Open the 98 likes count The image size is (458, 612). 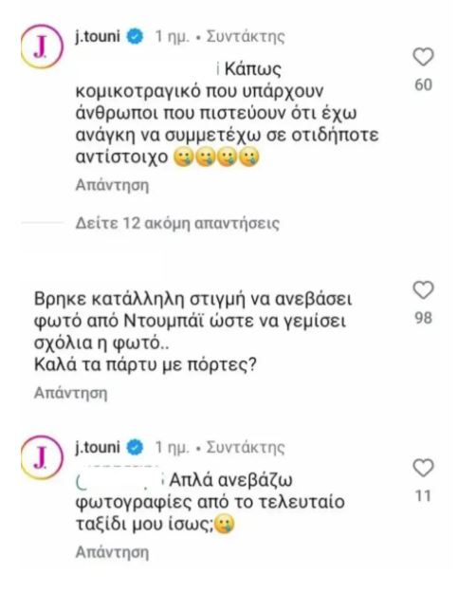[x=423, y=318]
